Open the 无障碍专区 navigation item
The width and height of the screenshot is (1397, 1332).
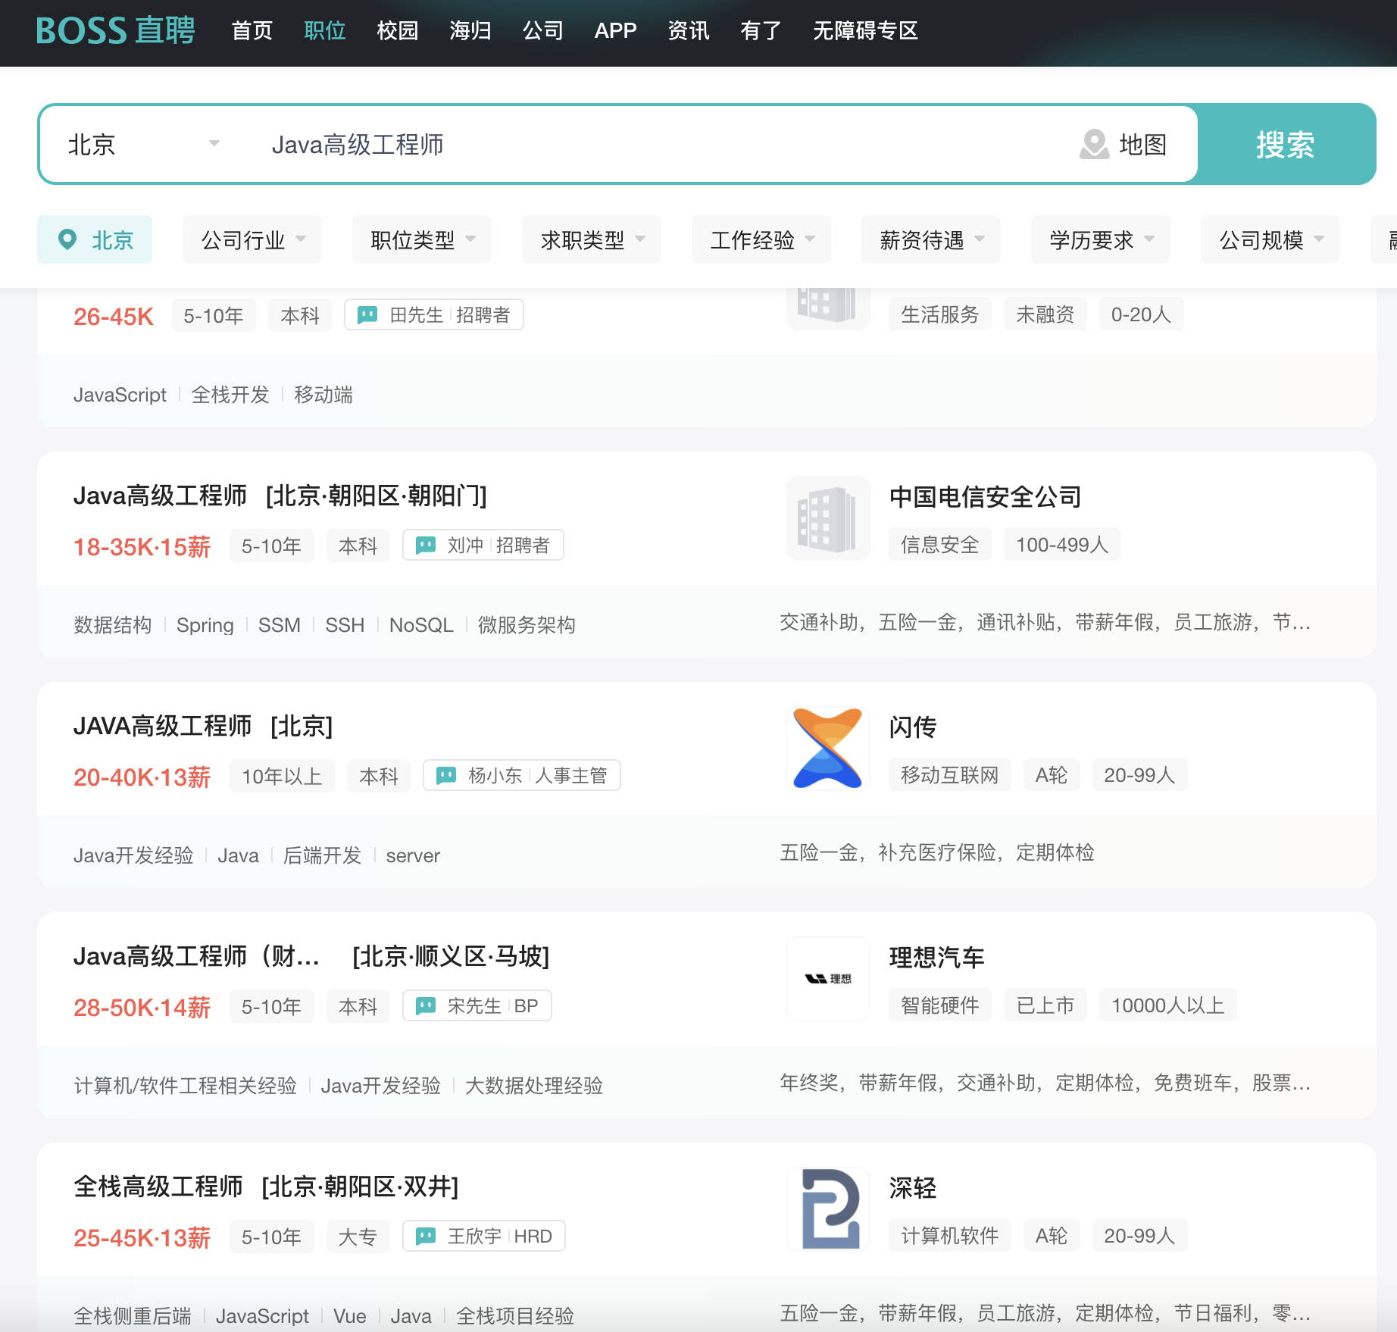865,31
